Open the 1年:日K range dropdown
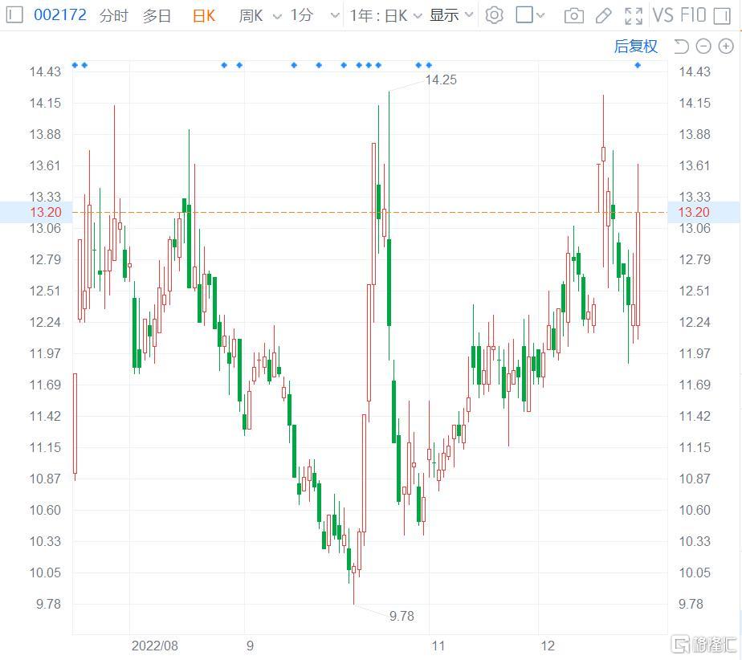This screenshot has width=742, height=660. point(385,15)
